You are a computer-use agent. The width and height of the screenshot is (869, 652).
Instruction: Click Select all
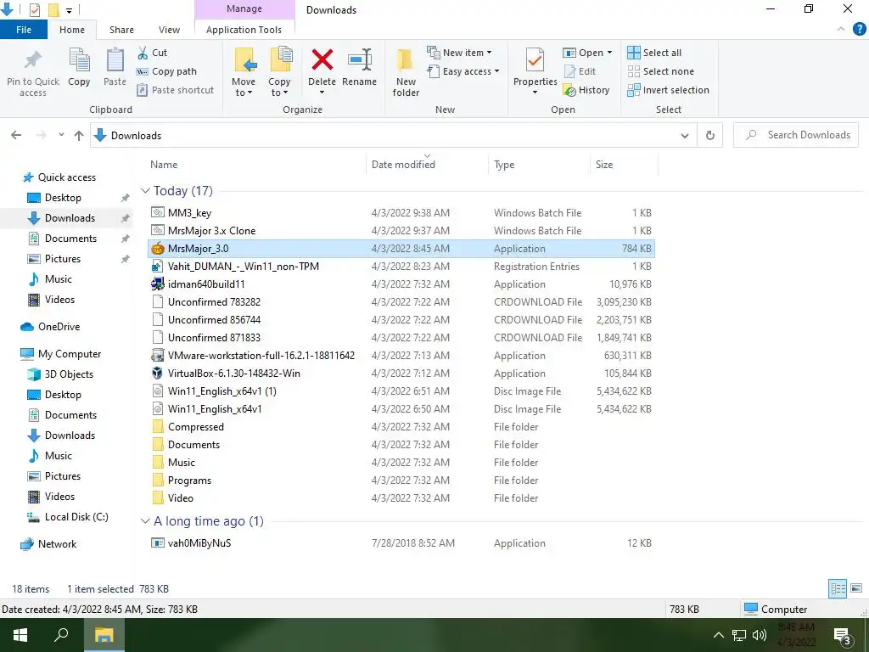pyautogui.click(x=654, y=53)
